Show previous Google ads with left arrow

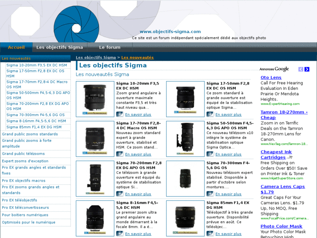[300, 69]
